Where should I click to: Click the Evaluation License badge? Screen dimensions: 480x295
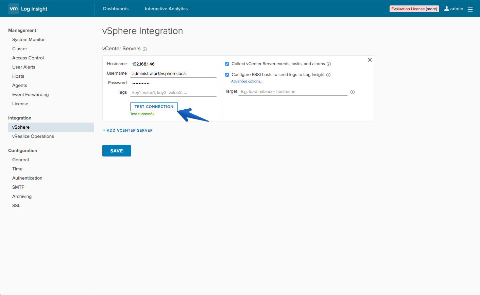coord(414,9)
